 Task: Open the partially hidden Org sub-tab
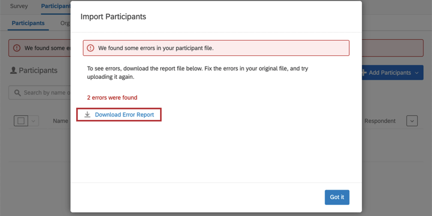(65, 23)
